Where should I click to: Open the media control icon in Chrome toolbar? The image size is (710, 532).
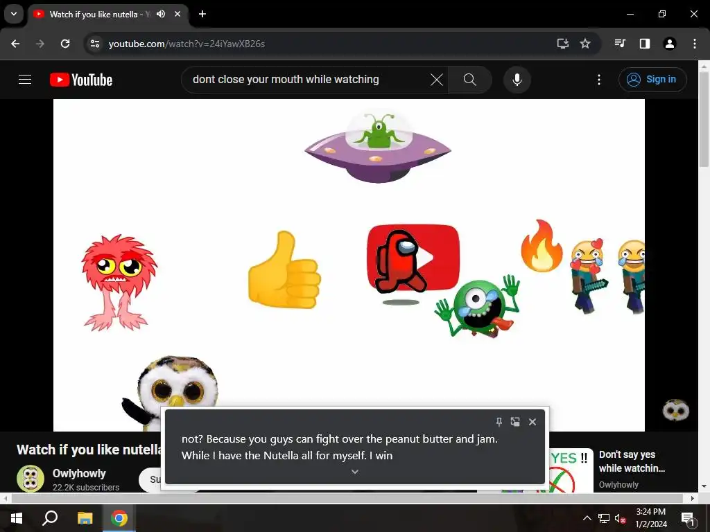pyautogui.click(x=620, y=44)
